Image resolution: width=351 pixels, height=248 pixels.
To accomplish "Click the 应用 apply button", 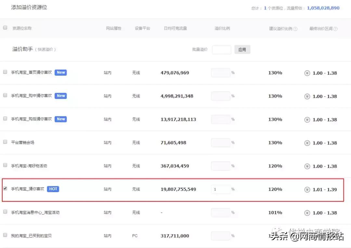I will point(242,50).
